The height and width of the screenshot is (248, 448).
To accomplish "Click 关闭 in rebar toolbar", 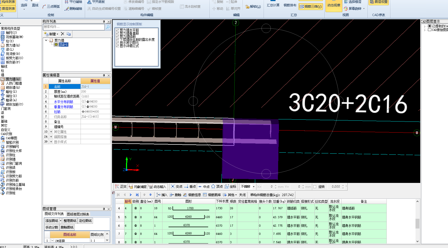I will (242, 195).
